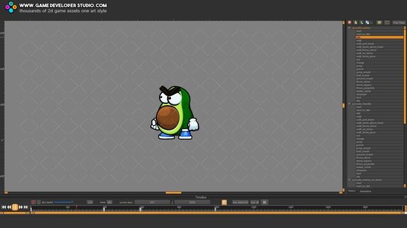Switch to the History tab
Screen dimensions: 407x228
coord(352,191)
